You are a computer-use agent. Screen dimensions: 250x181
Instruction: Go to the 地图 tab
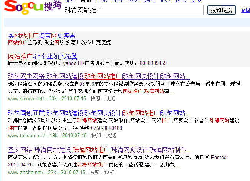pyautogui.click(x=149, y=2)
